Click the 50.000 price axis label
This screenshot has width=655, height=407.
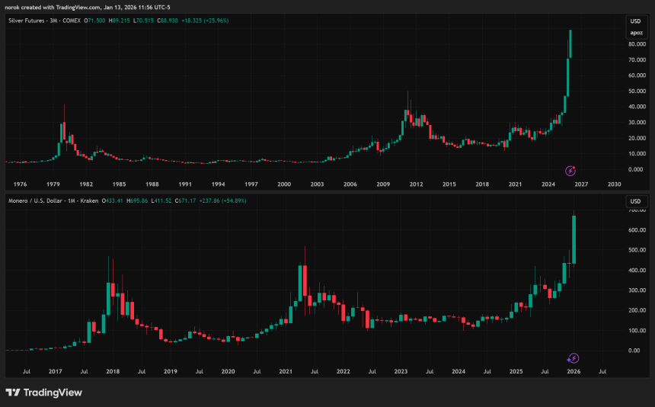click(x=637, y=91)
